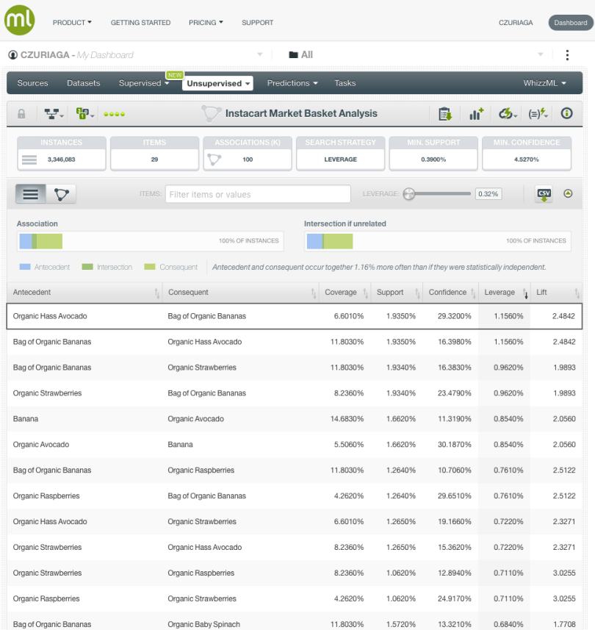Export association rules as CSV
The image size is (595, 630).
[x=544, y=193]
